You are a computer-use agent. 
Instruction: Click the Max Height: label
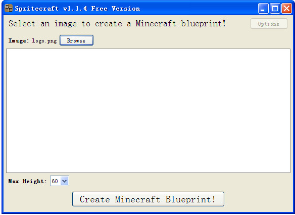coord(27,181)
